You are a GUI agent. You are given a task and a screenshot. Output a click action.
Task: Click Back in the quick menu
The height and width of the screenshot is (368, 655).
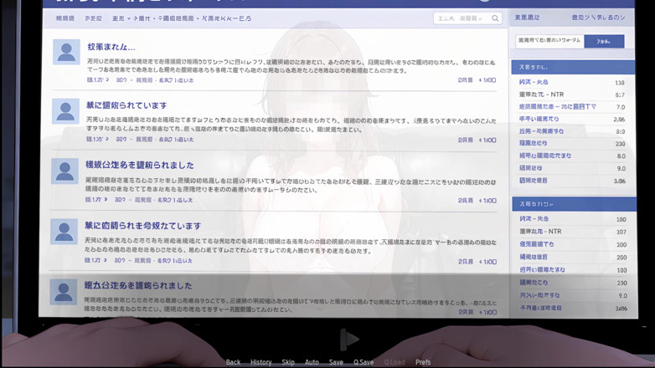[x=233, y=362]
